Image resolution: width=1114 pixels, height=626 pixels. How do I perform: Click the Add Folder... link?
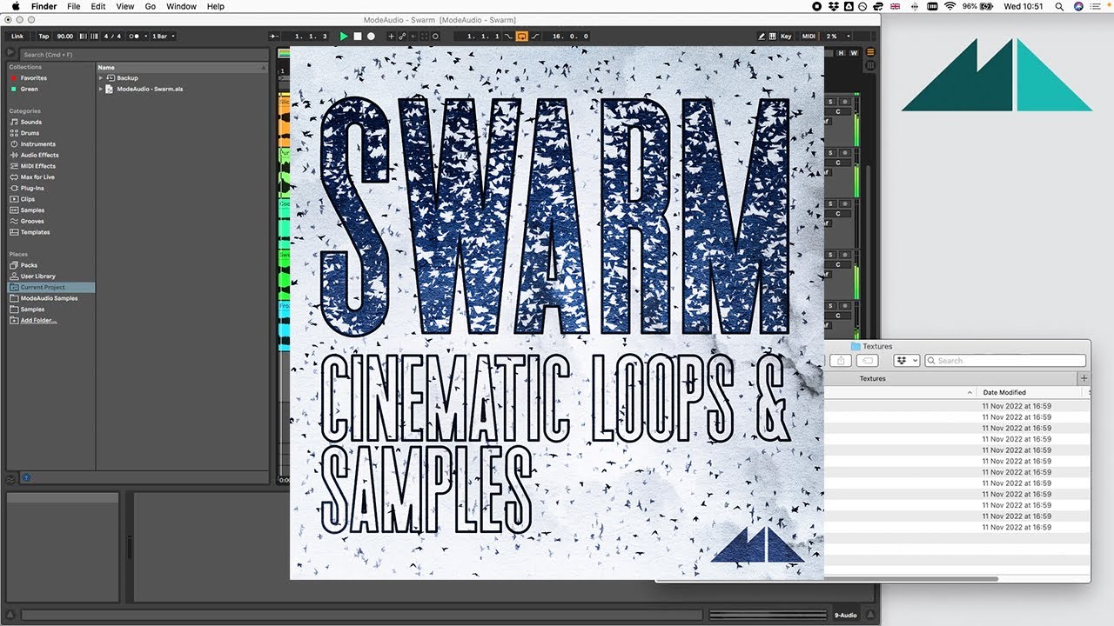[x=38, y=320]
